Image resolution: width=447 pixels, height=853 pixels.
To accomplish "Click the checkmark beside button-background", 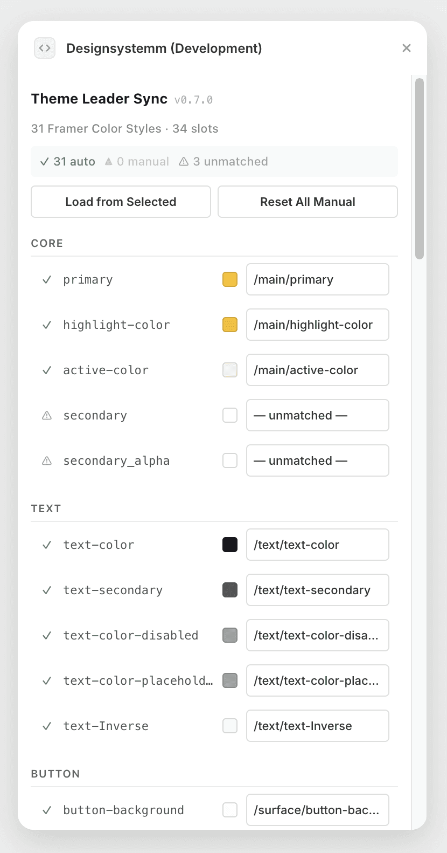I will click(47, 810).
